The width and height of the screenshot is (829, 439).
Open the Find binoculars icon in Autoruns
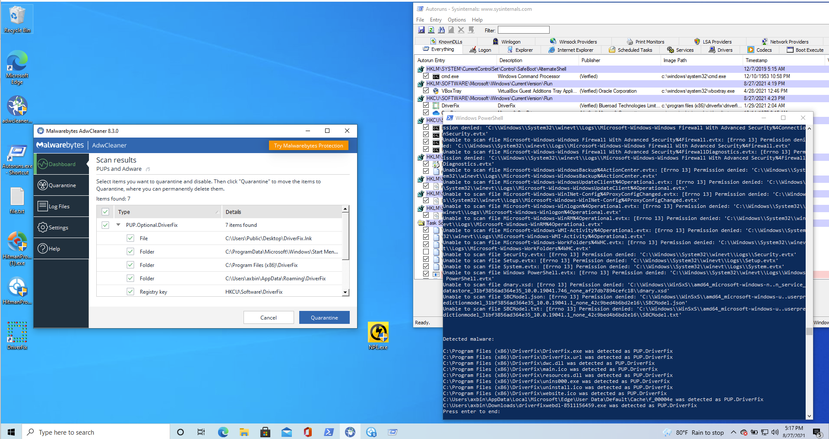point(441,30)
